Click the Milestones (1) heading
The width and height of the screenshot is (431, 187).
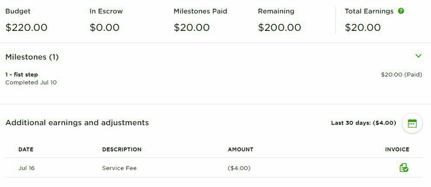click(32, 57)
